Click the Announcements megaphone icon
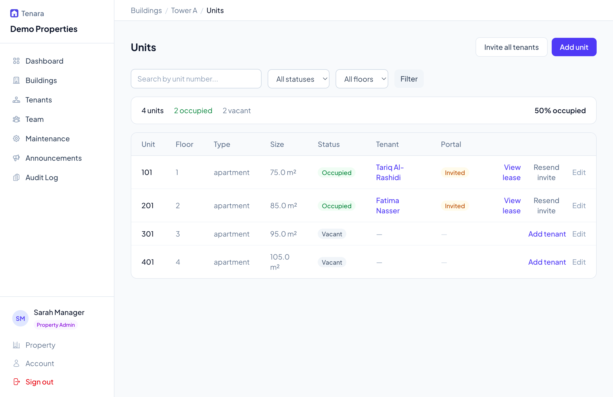 click(16, 158)
